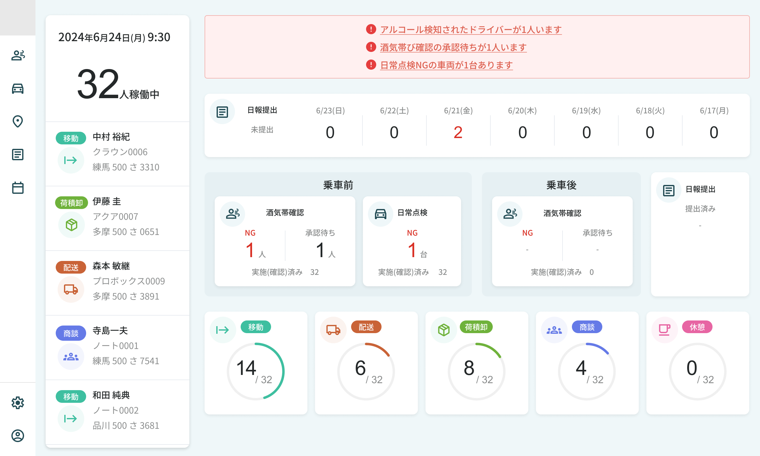The height and width of the screenshot is (456, 760).
Task: Click the 荷積卸 status badge on card
Action: coord(476,327)
